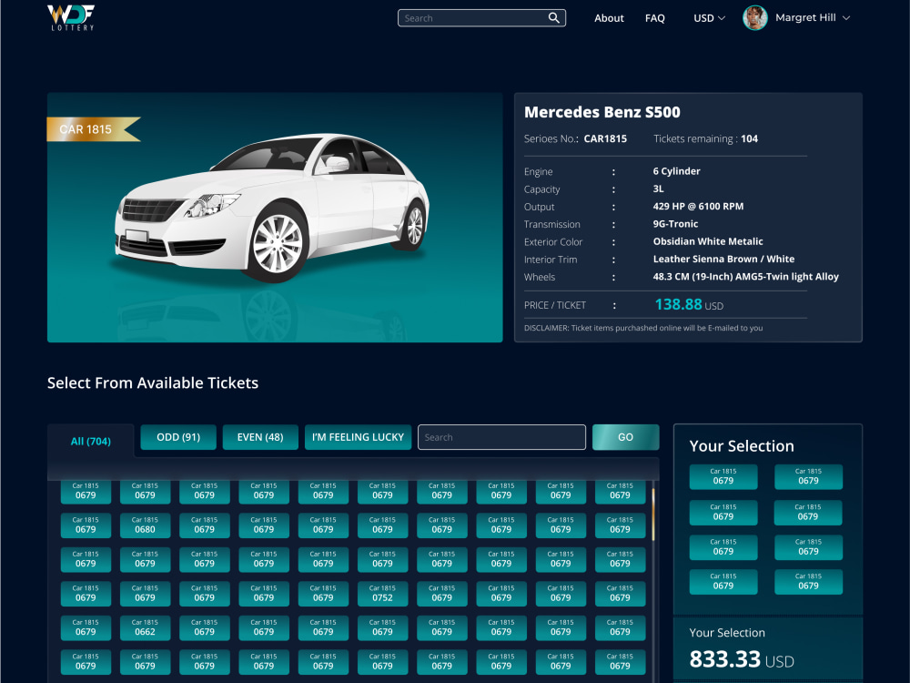
Task: Select ticket number 0662
Action: tap(145, 627)
